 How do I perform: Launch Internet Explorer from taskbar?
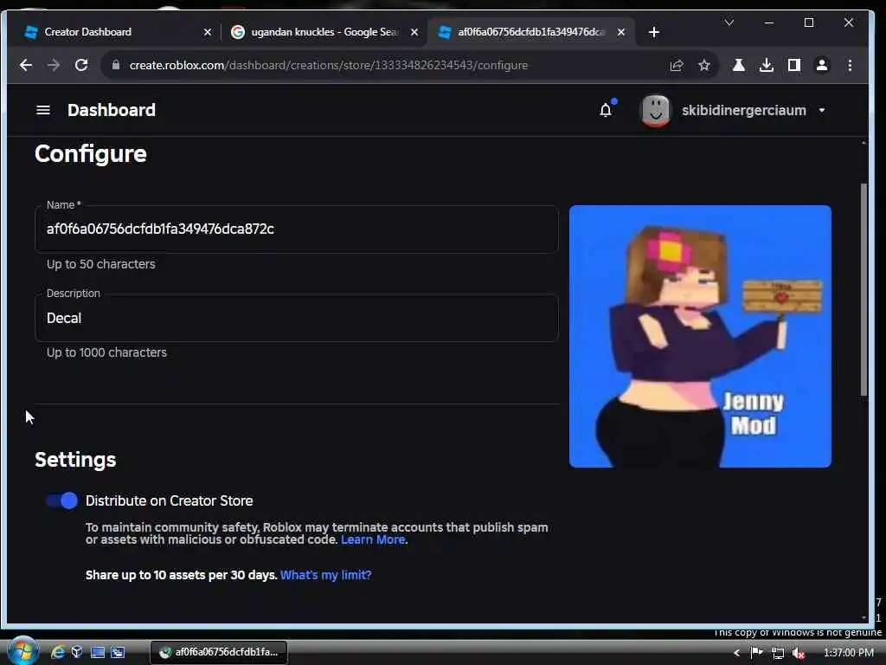58,653
